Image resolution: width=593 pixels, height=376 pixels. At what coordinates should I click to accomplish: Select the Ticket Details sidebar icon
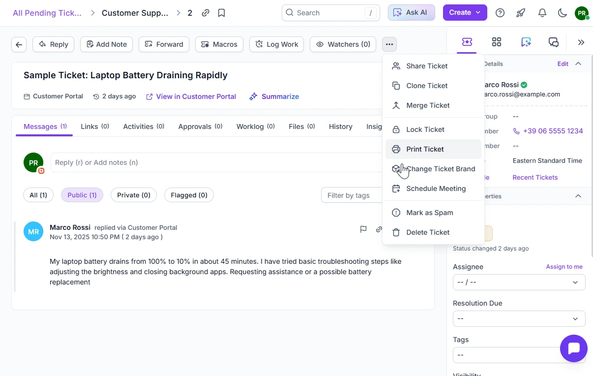[x=466, y=42]
